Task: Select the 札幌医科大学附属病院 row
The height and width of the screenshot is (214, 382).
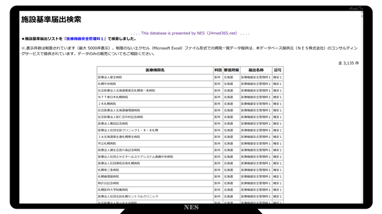Action: [x=190, y=190]
